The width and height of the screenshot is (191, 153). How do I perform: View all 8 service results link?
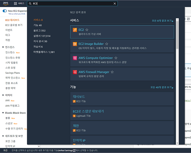point(162,21)
